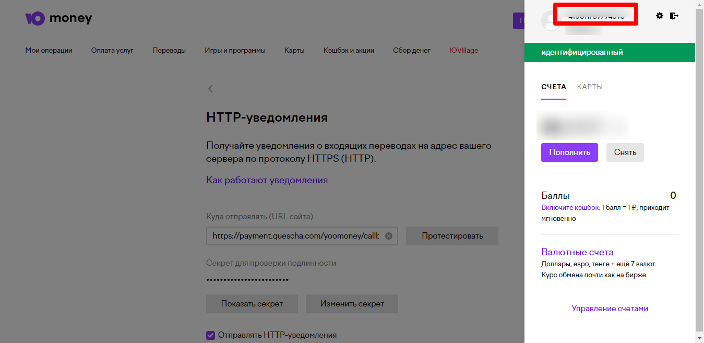Open "Оплата услуг" menu item

coord(112,51)
